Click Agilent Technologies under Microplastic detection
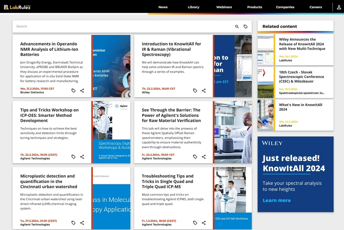 35,224
